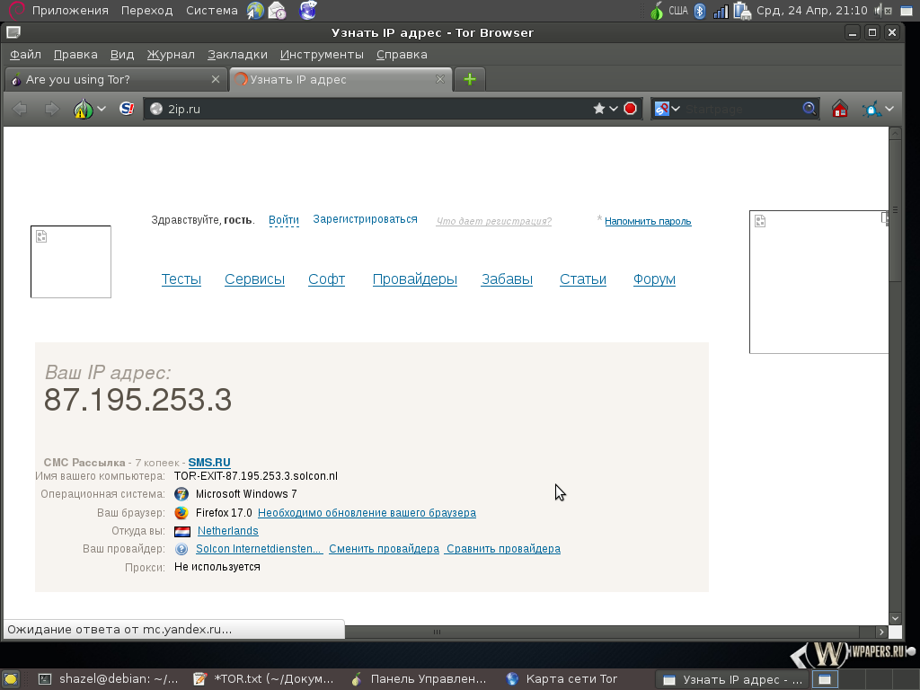Click the Netherlands country link
The width and height of the screenshot is (920, 690).
[227, 531]
